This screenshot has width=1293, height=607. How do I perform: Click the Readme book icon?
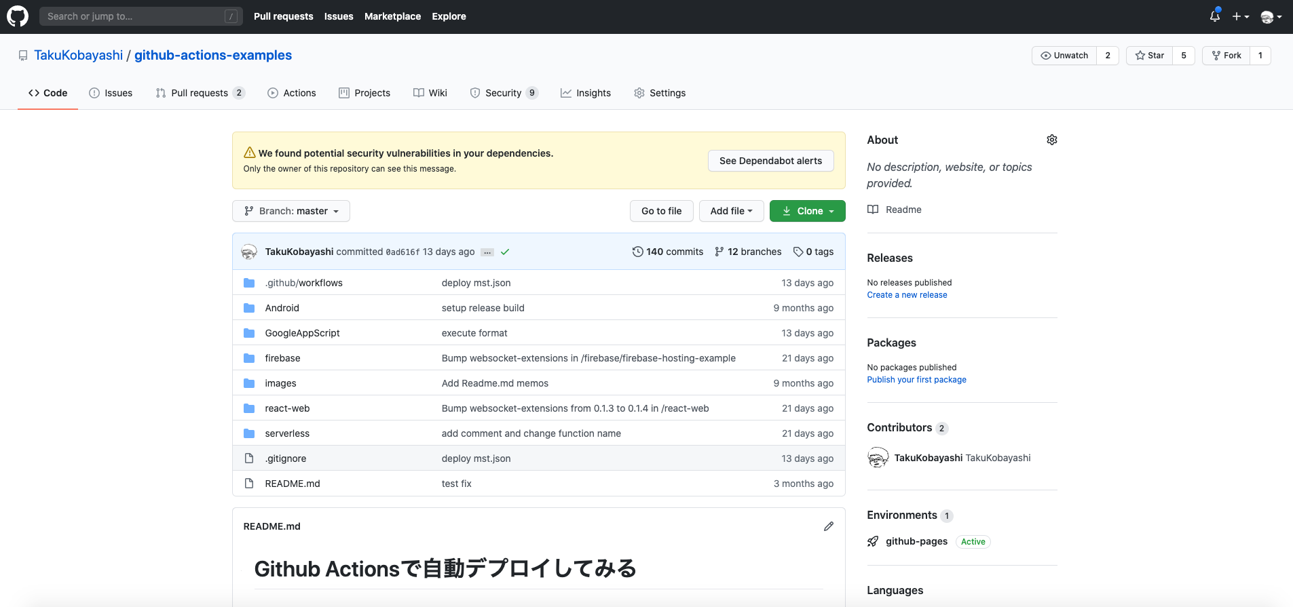pyautogui.click(x=873, y=210)
